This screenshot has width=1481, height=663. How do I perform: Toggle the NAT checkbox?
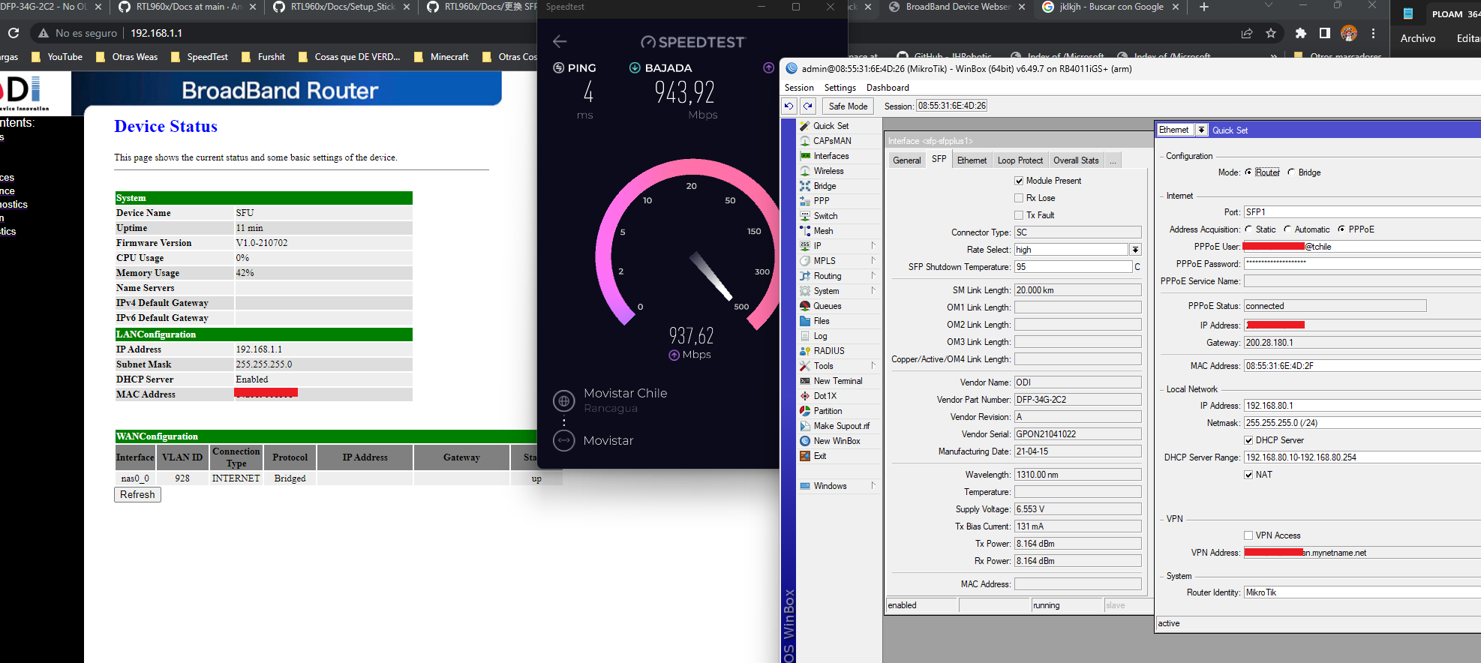tap(1248, 475)
